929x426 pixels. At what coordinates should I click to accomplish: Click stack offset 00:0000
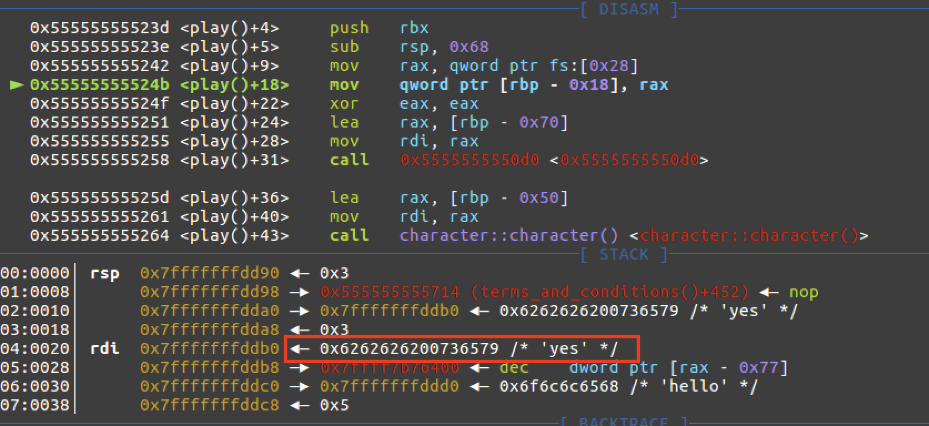(x=35, y=273)
